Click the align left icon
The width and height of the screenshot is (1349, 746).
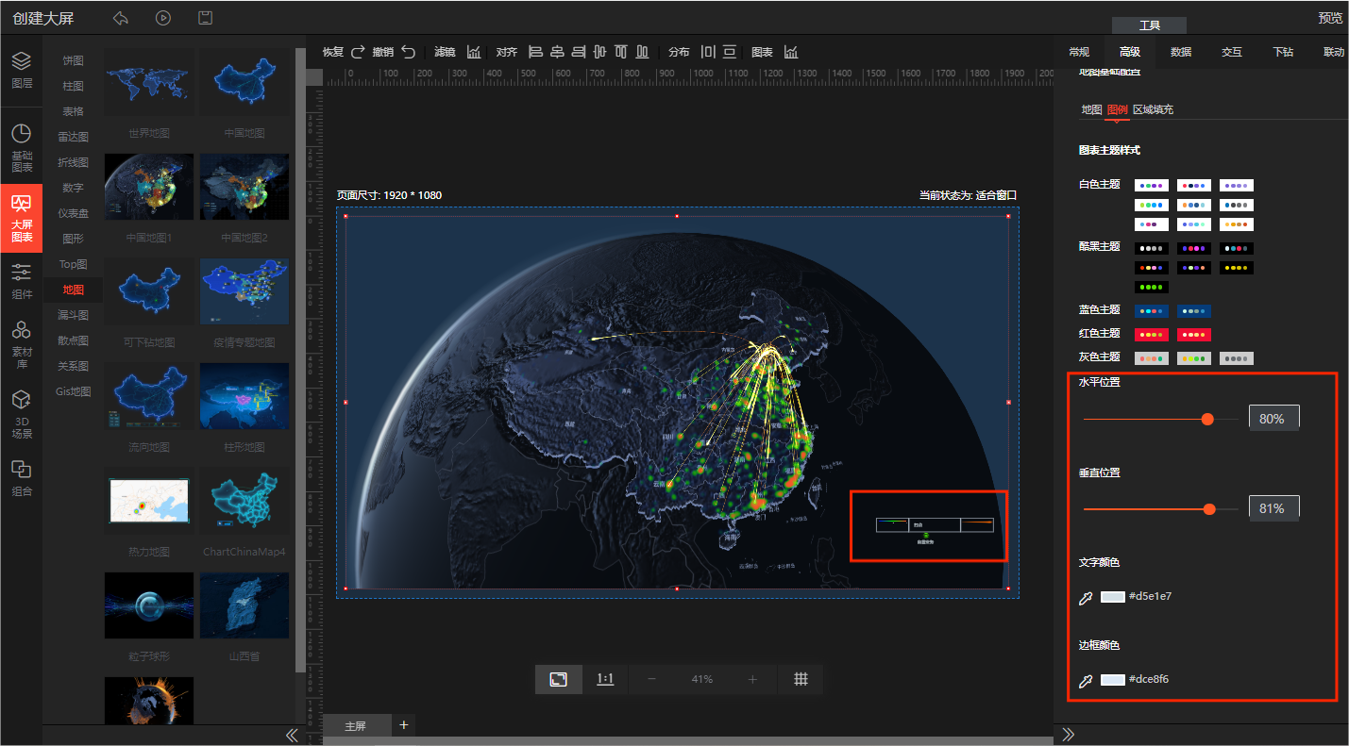point(535,52)
